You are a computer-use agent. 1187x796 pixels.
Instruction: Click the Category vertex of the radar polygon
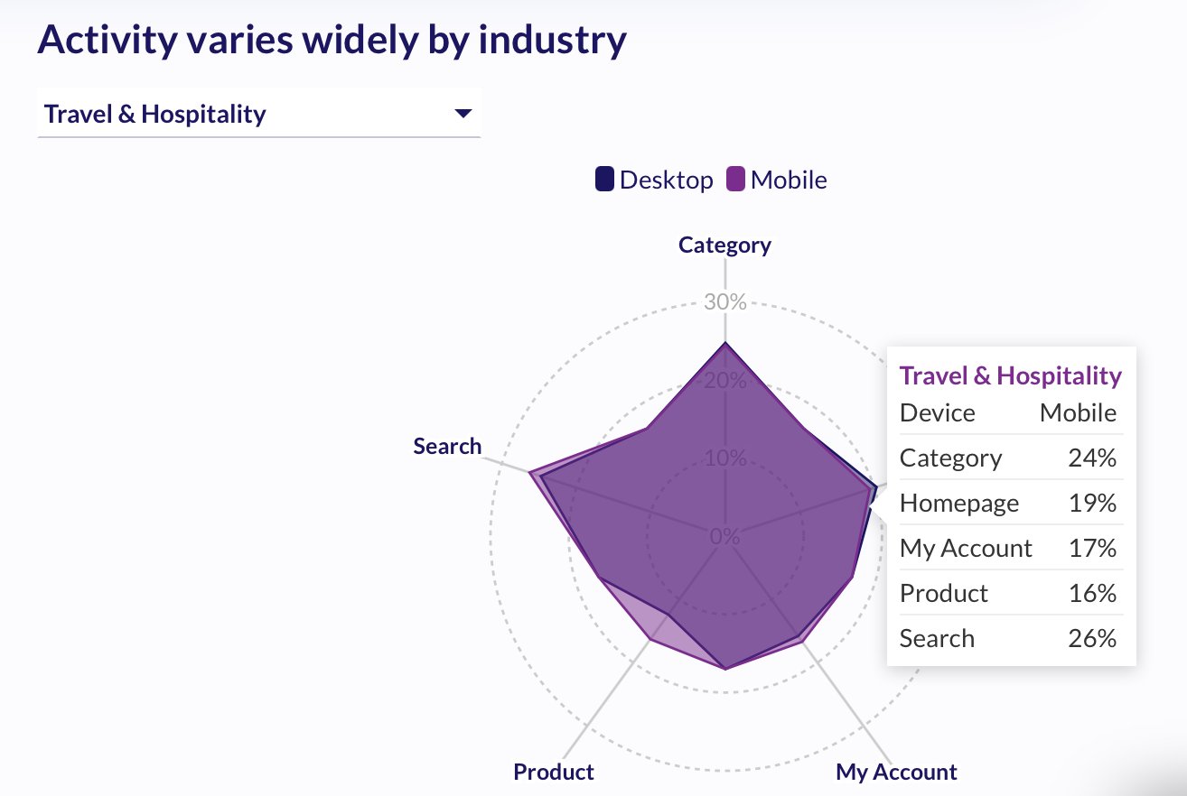(724, 343)
